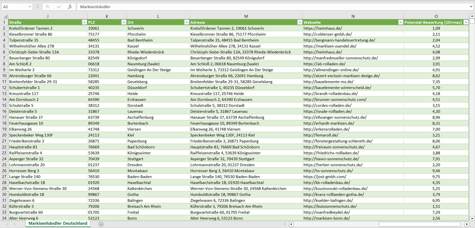Open the PLZ column filter dropdown
Viewport: 475px width, 228px height.
(x=124, y=22)
